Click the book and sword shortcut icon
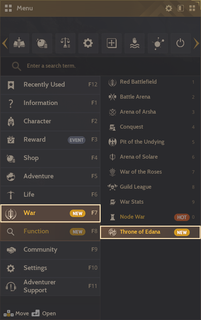Image resolution: width=201 pixels, height=320 pixels. pyautogui.click(x=20, y=43)
